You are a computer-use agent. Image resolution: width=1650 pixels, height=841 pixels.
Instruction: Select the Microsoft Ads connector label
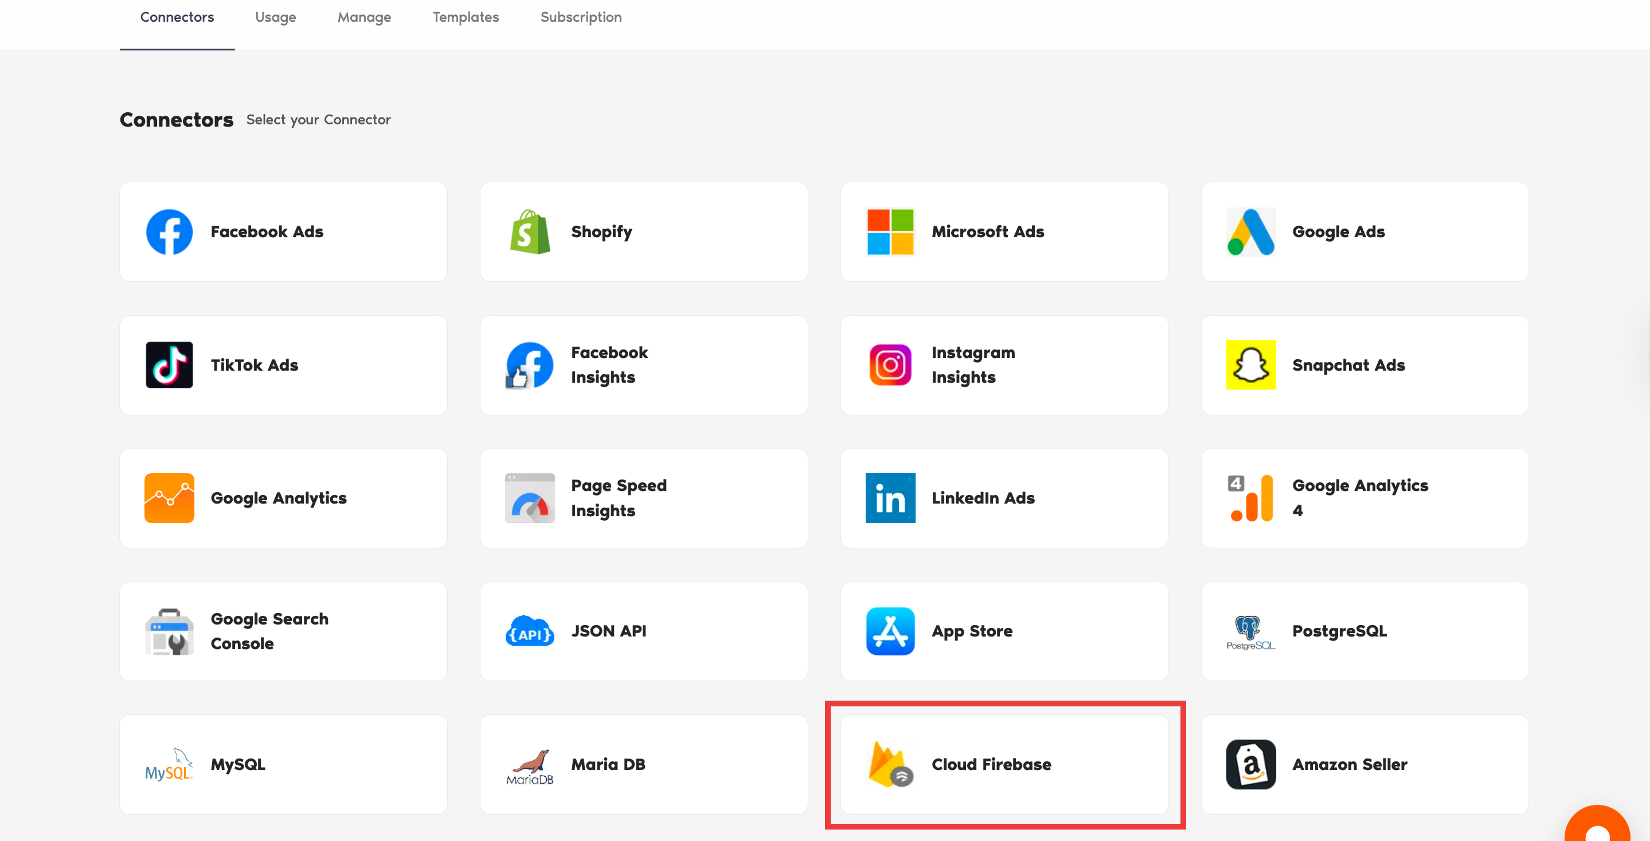tap(988, 231)
